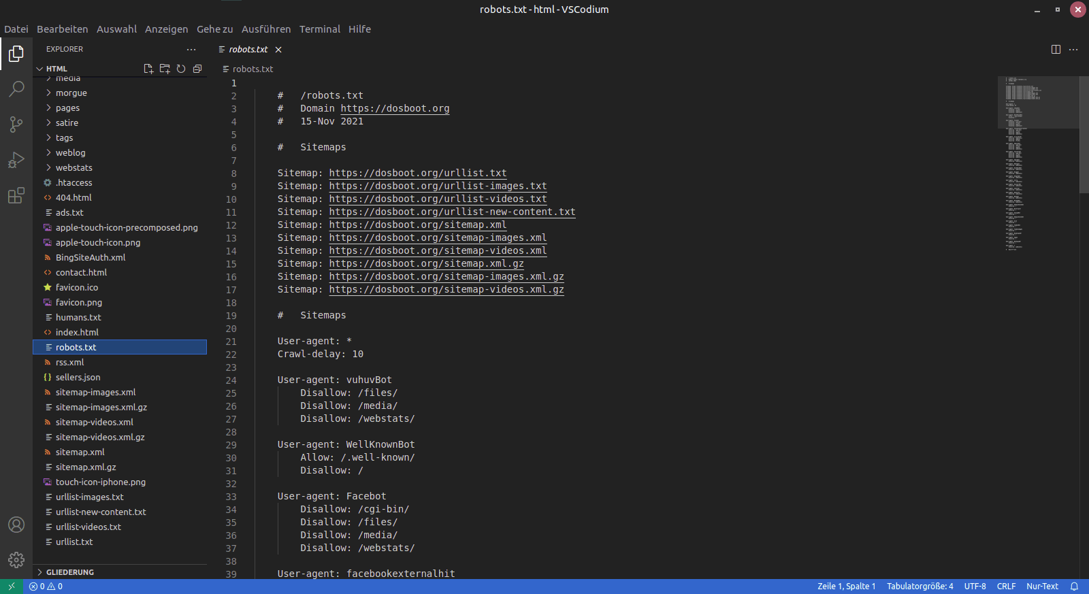1089x594 pixels.
Task: Open the Accounts menu icon
Action: (16, 525)
